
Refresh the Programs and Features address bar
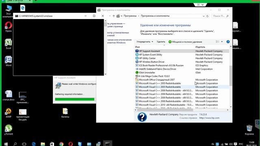(x=207, y=16)
